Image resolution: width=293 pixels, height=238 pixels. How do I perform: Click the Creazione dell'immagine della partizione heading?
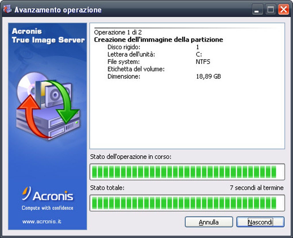tap(159, 40)
